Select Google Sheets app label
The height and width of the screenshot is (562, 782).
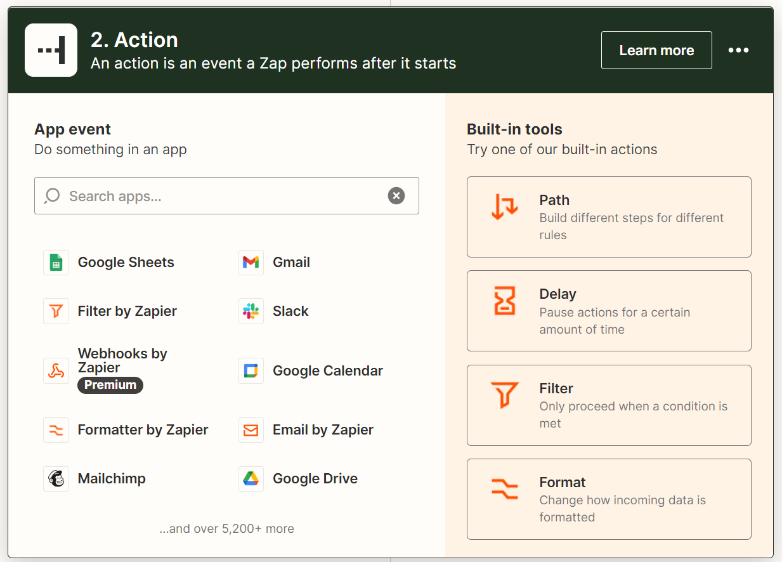(126, 263)
